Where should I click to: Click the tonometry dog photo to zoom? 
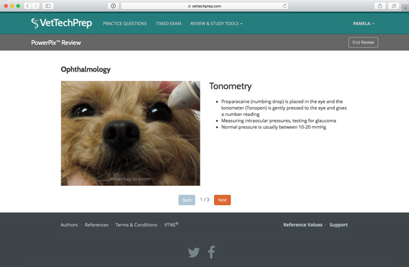[x=130, y=133]
